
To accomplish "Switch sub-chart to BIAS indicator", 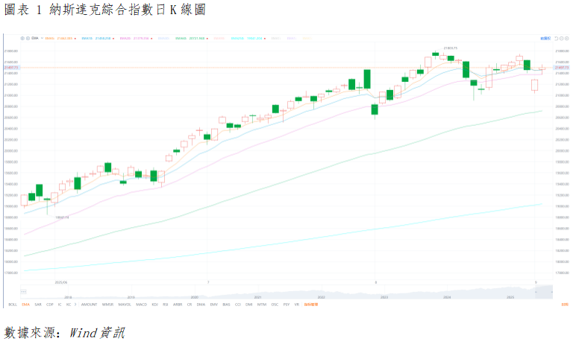I will click(226, 305).
